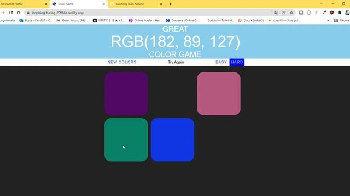This screenshot has height=196, width=350.
Task: Open the round gray extension icon
Action: [308, 13]
